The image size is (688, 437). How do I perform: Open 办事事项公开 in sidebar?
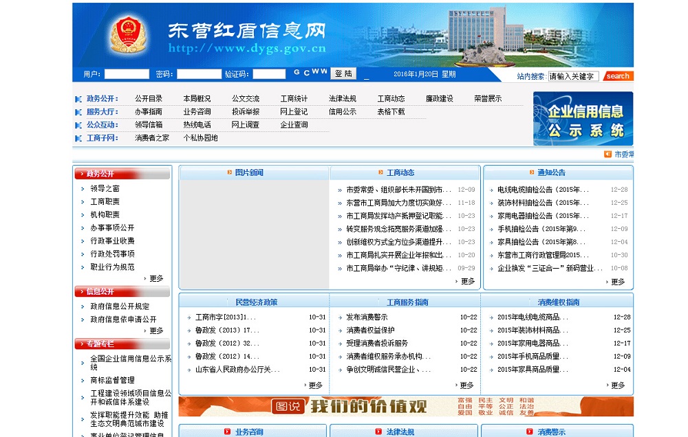tap(112, 228)
